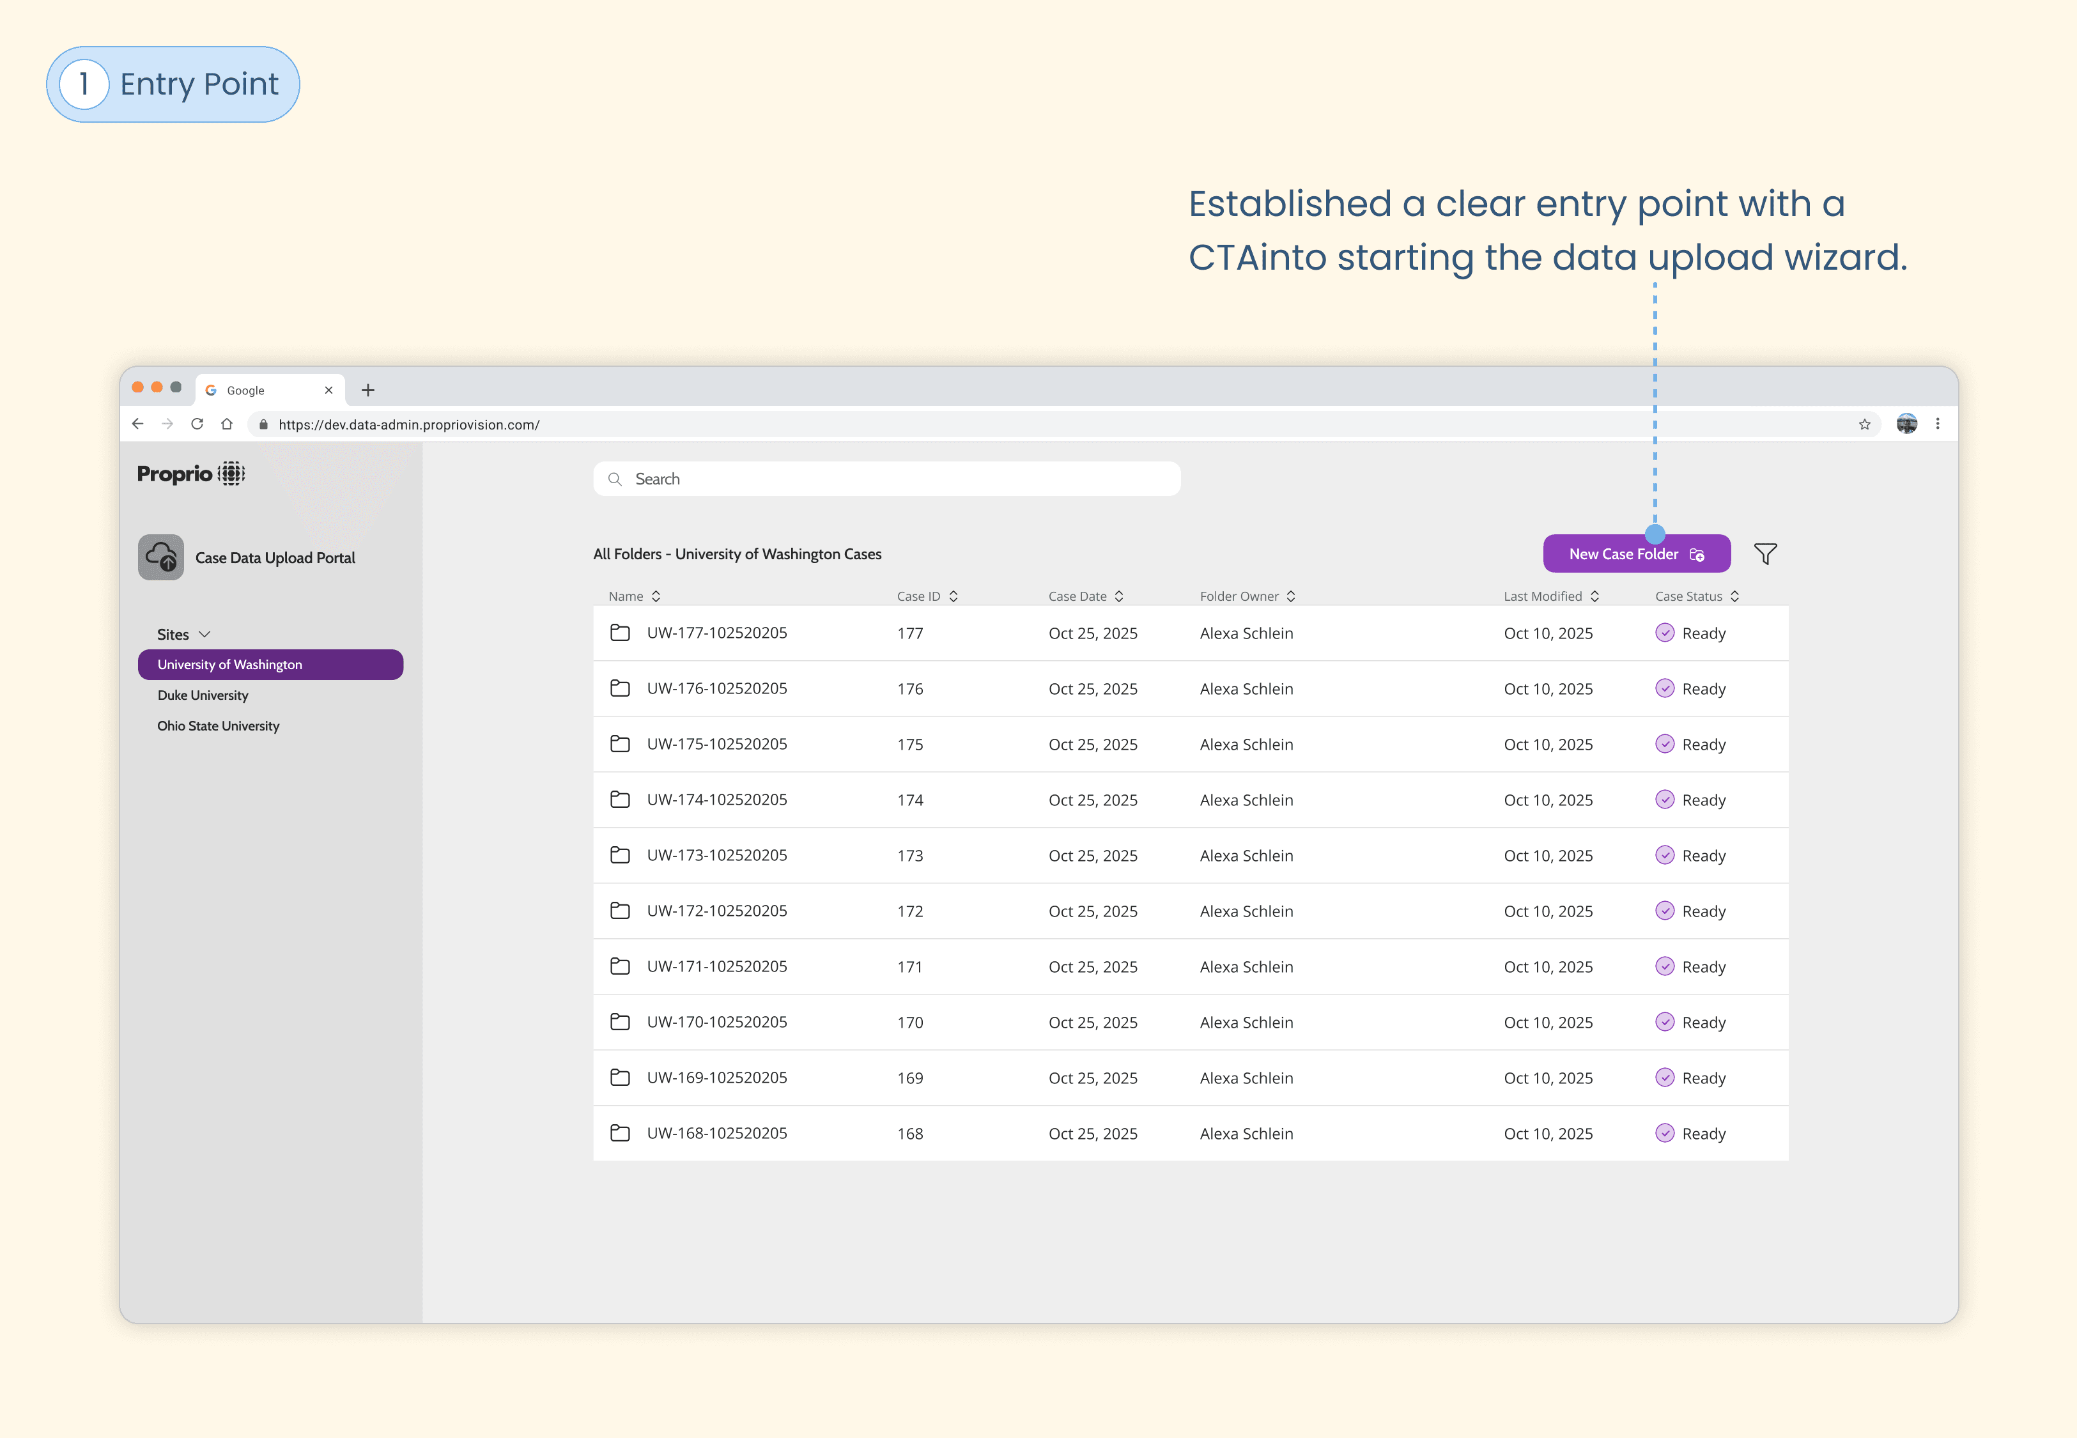
Task: Select Duke University in the sidebar
Action: [x=202, y=695]
